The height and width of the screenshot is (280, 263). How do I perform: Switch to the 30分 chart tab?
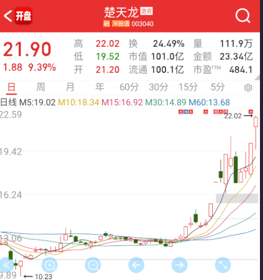point(158,87)
